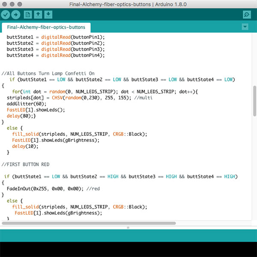Click the Upload arrow button

click(16, 15)
